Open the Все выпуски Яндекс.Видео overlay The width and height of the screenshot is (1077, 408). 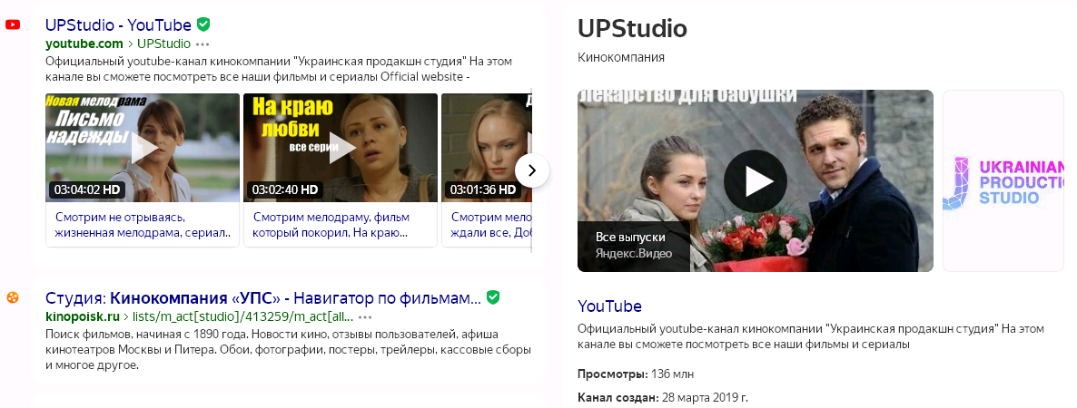coord(633,246)
